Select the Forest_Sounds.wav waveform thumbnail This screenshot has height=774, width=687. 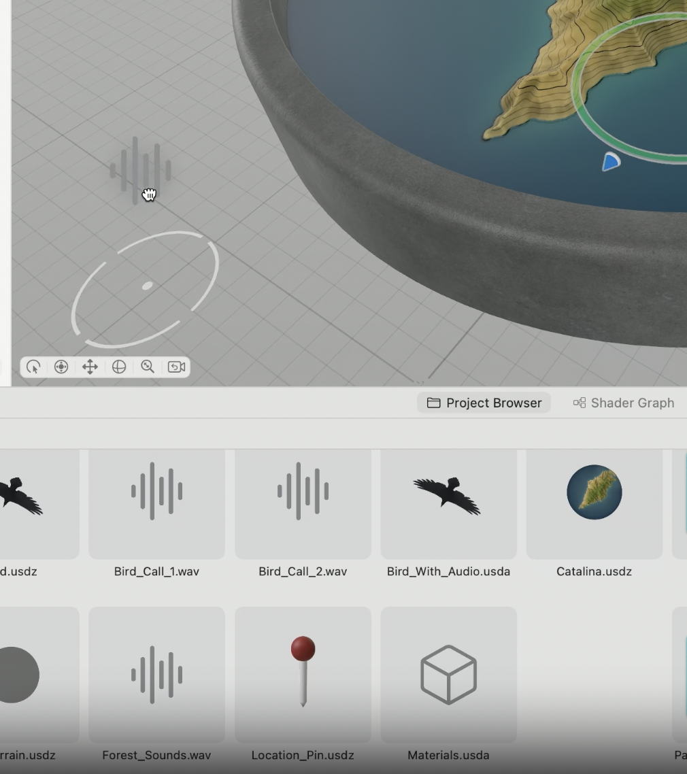tap(156, 675)
